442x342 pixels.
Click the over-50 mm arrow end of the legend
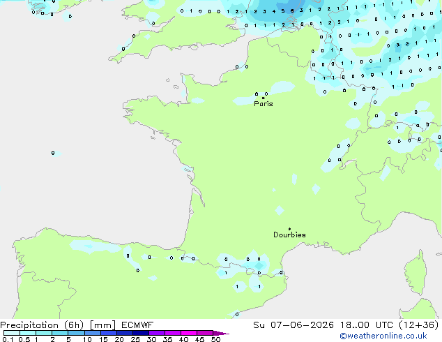(221, 333)
